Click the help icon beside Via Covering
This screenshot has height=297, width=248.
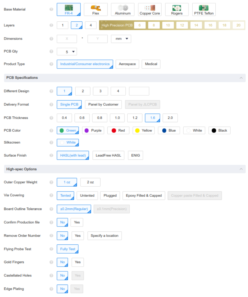pos(51,195)
